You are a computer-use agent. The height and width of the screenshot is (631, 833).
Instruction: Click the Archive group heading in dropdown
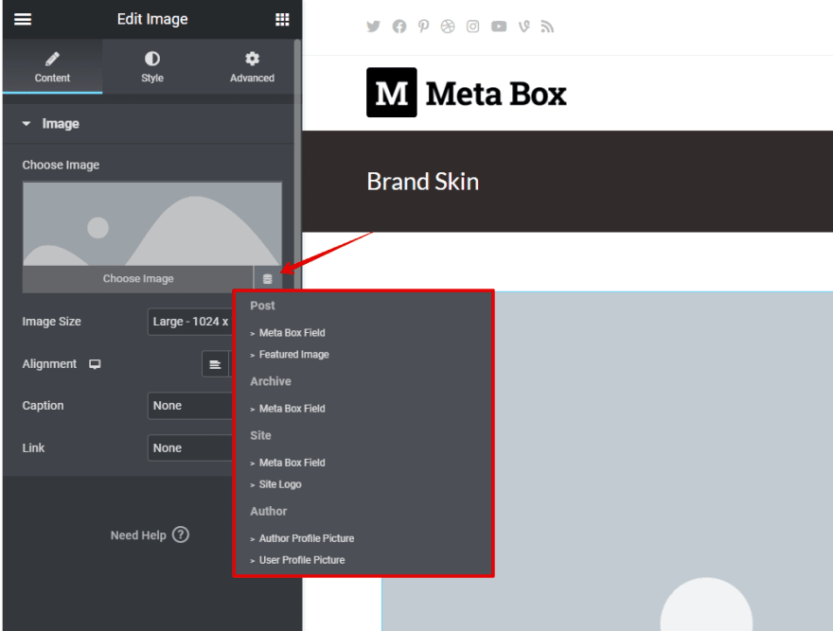click(271, 381)
